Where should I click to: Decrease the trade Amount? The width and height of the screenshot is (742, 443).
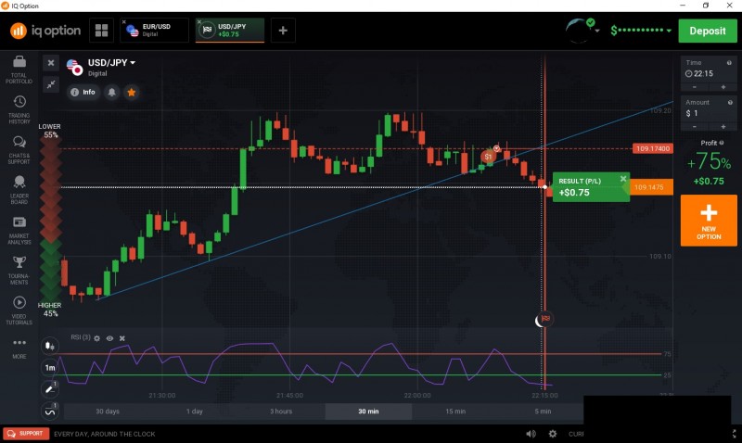pyautogui.click(x=694, y=127)
